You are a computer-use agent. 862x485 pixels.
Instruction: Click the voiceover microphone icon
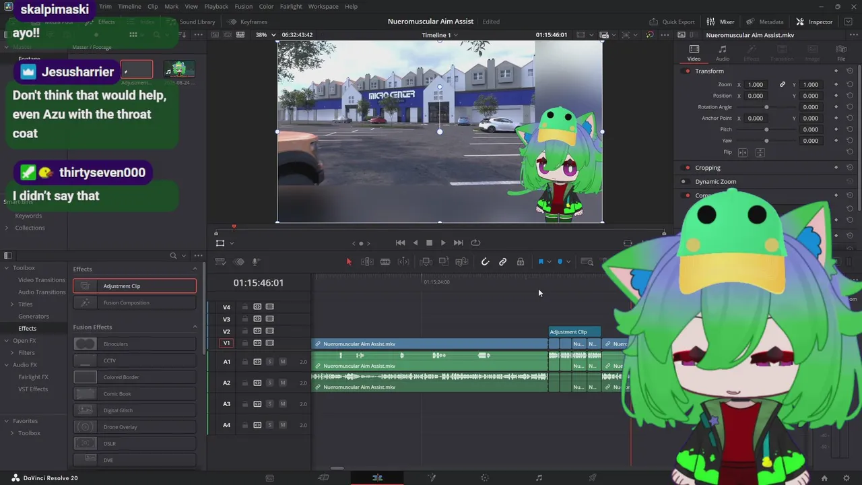click(257, 261)
